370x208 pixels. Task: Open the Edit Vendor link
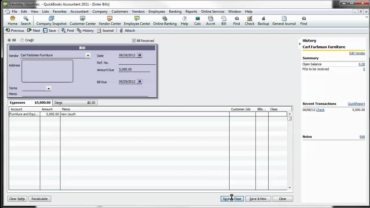[357, 53]
